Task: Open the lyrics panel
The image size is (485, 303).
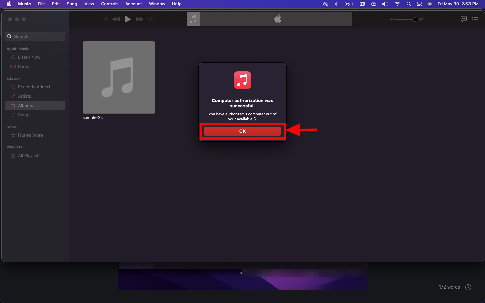Action: tap(463, 19)
